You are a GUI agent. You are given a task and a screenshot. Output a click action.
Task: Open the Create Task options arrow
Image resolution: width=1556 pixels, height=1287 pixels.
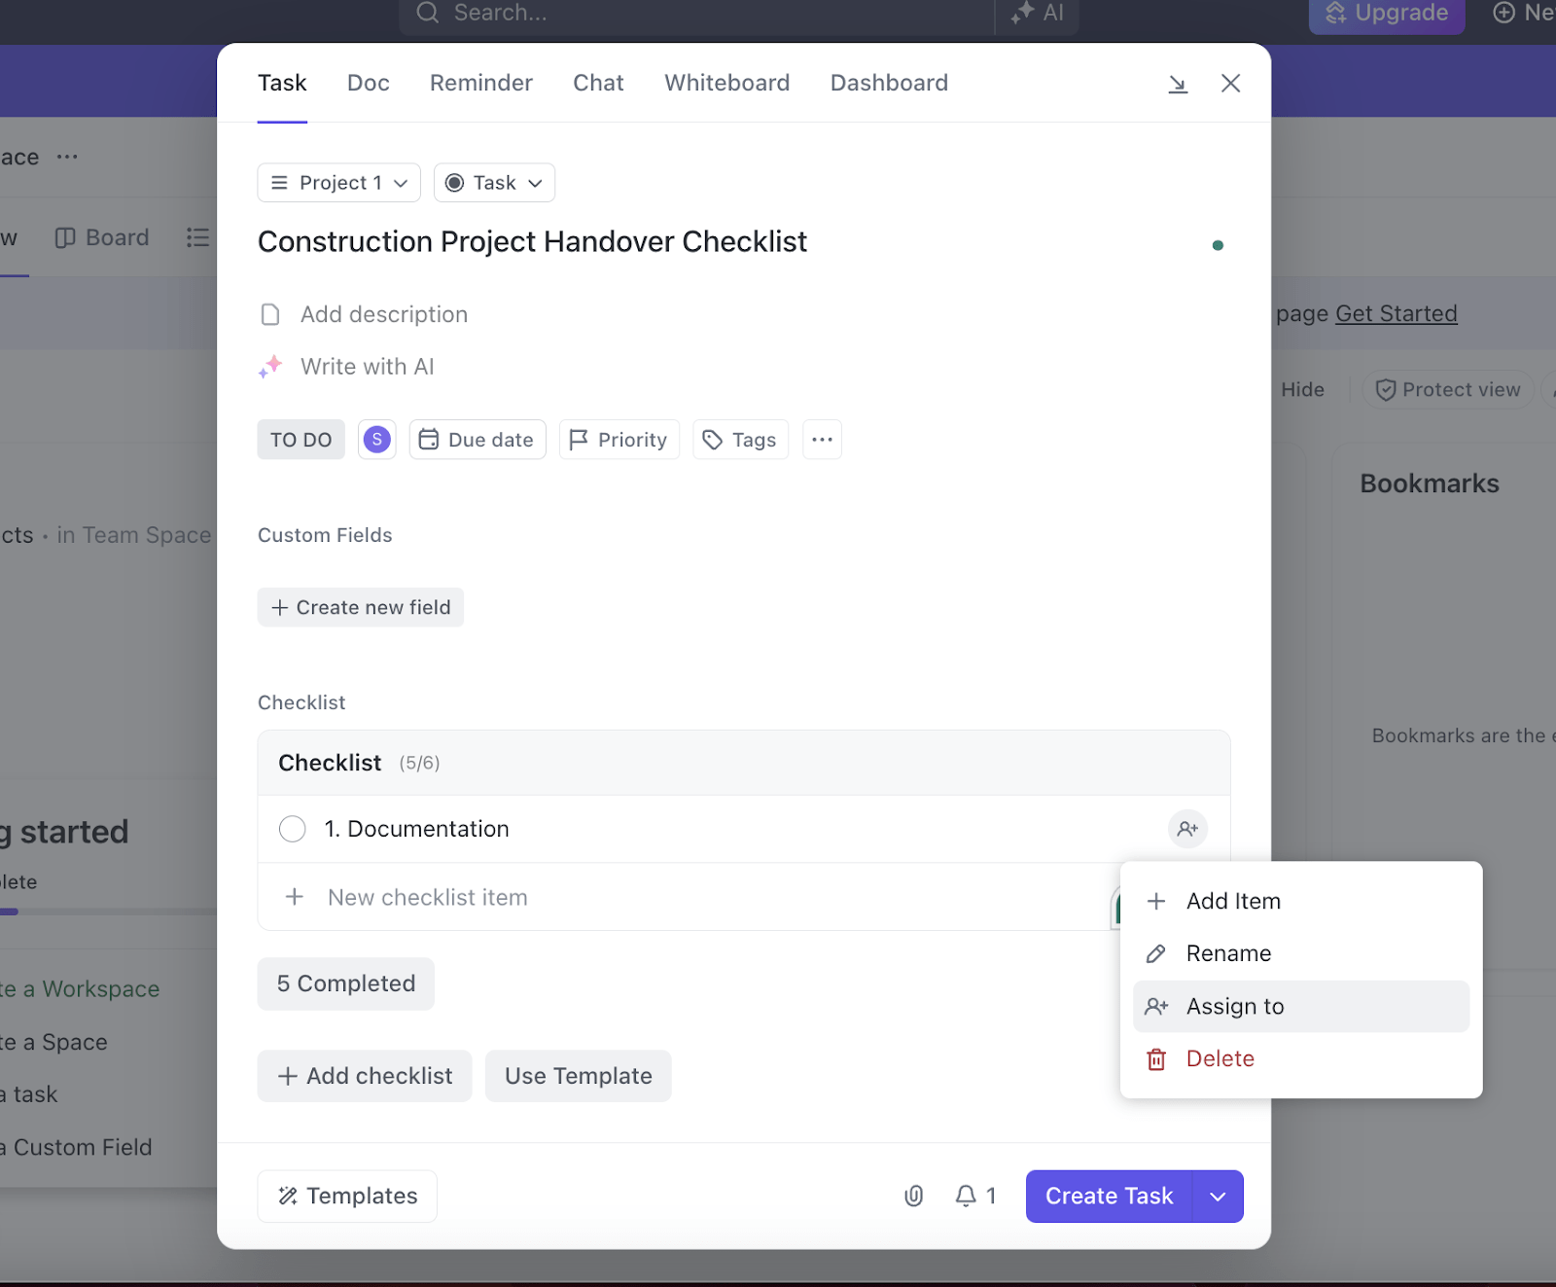click(x=1217, y=1196)
